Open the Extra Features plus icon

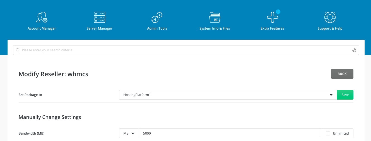(x=273, y=17)
